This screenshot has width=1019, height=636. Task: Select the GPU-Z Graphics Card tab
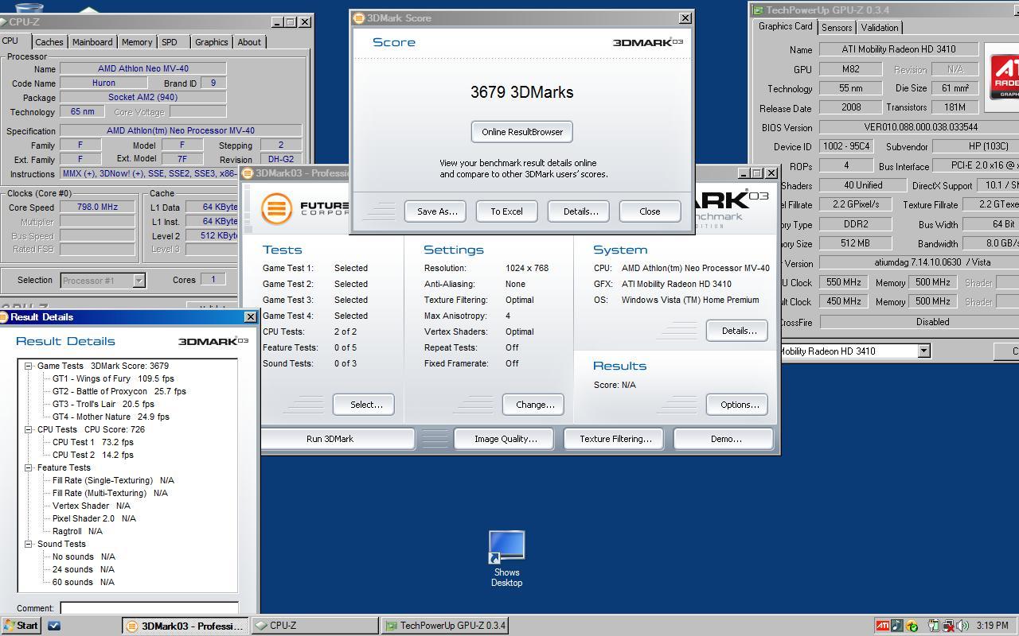point(785,26)
